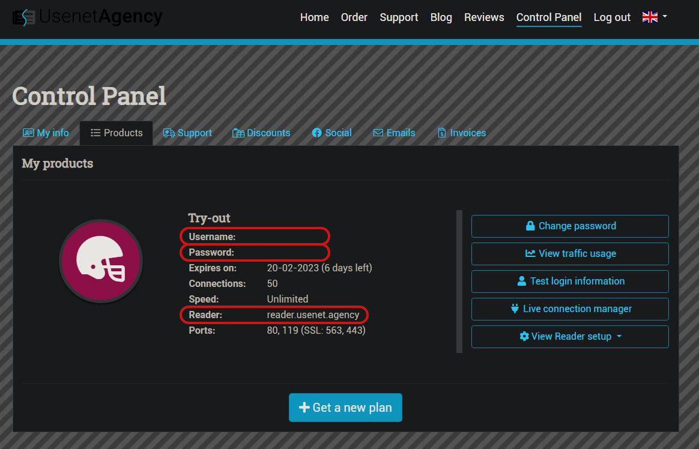Click the Password label
This screenshot has width=699, height=449.
[x=211, y=253]
